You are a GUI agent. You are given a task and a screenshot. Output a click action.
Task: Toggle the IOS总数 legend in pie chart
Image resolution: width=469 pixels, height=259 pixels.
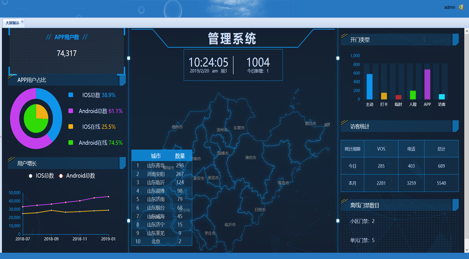point(92,95)
